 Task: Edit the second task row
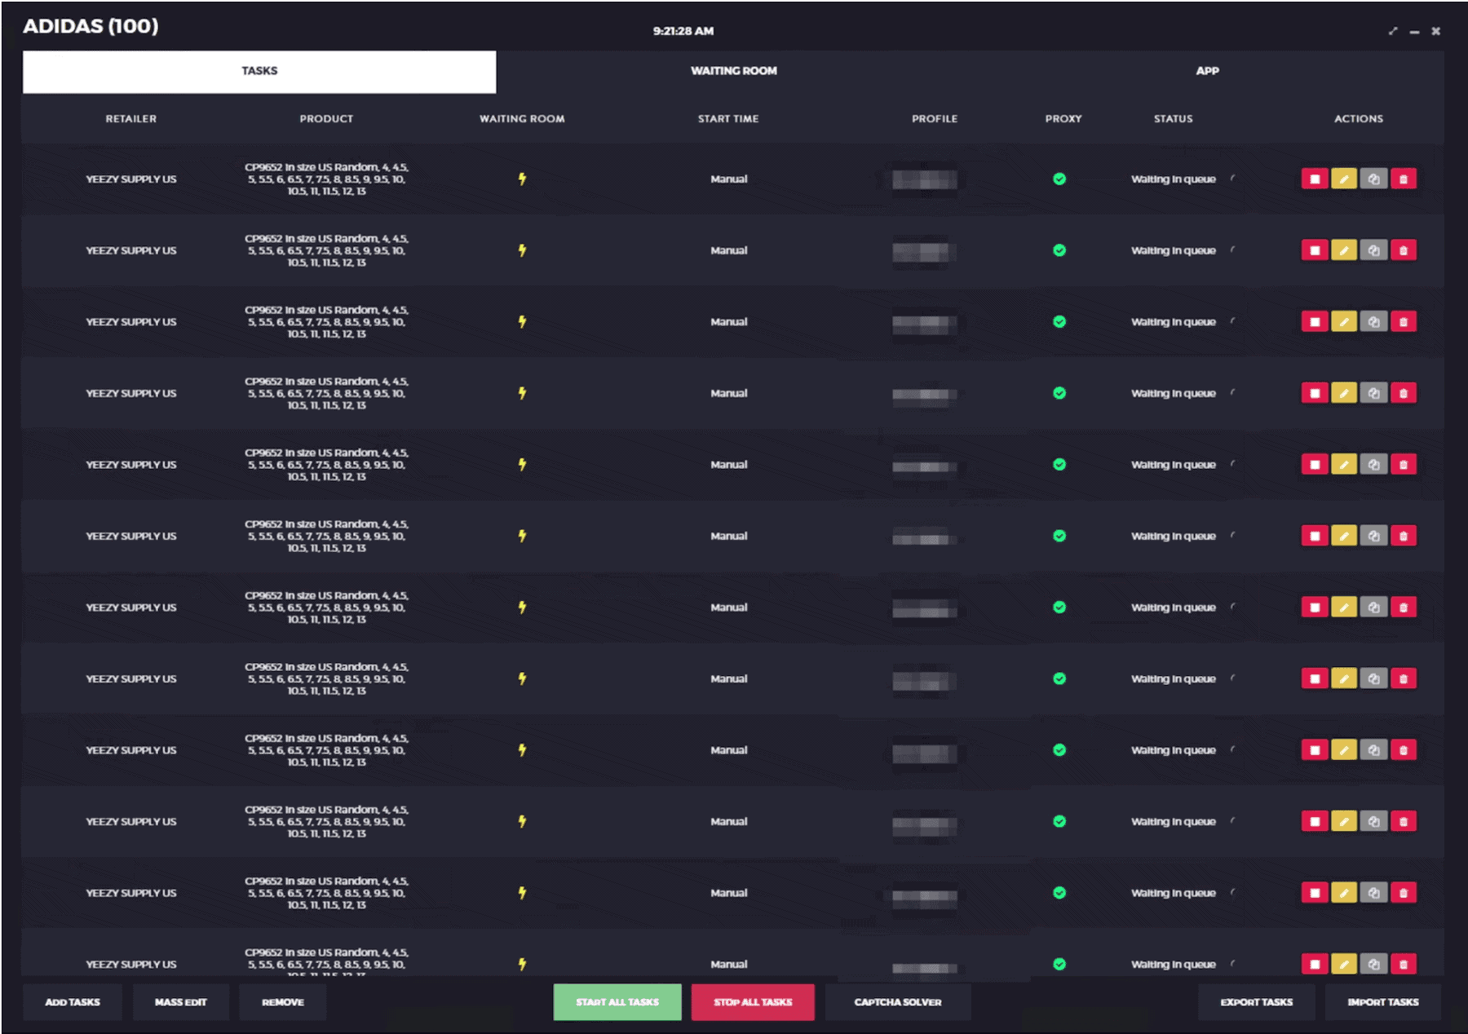click(x=1343, y=250)
